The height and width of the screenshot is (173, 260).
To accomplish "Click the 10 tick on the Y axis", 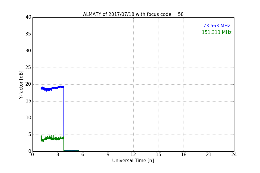I will tap(28, 118).
